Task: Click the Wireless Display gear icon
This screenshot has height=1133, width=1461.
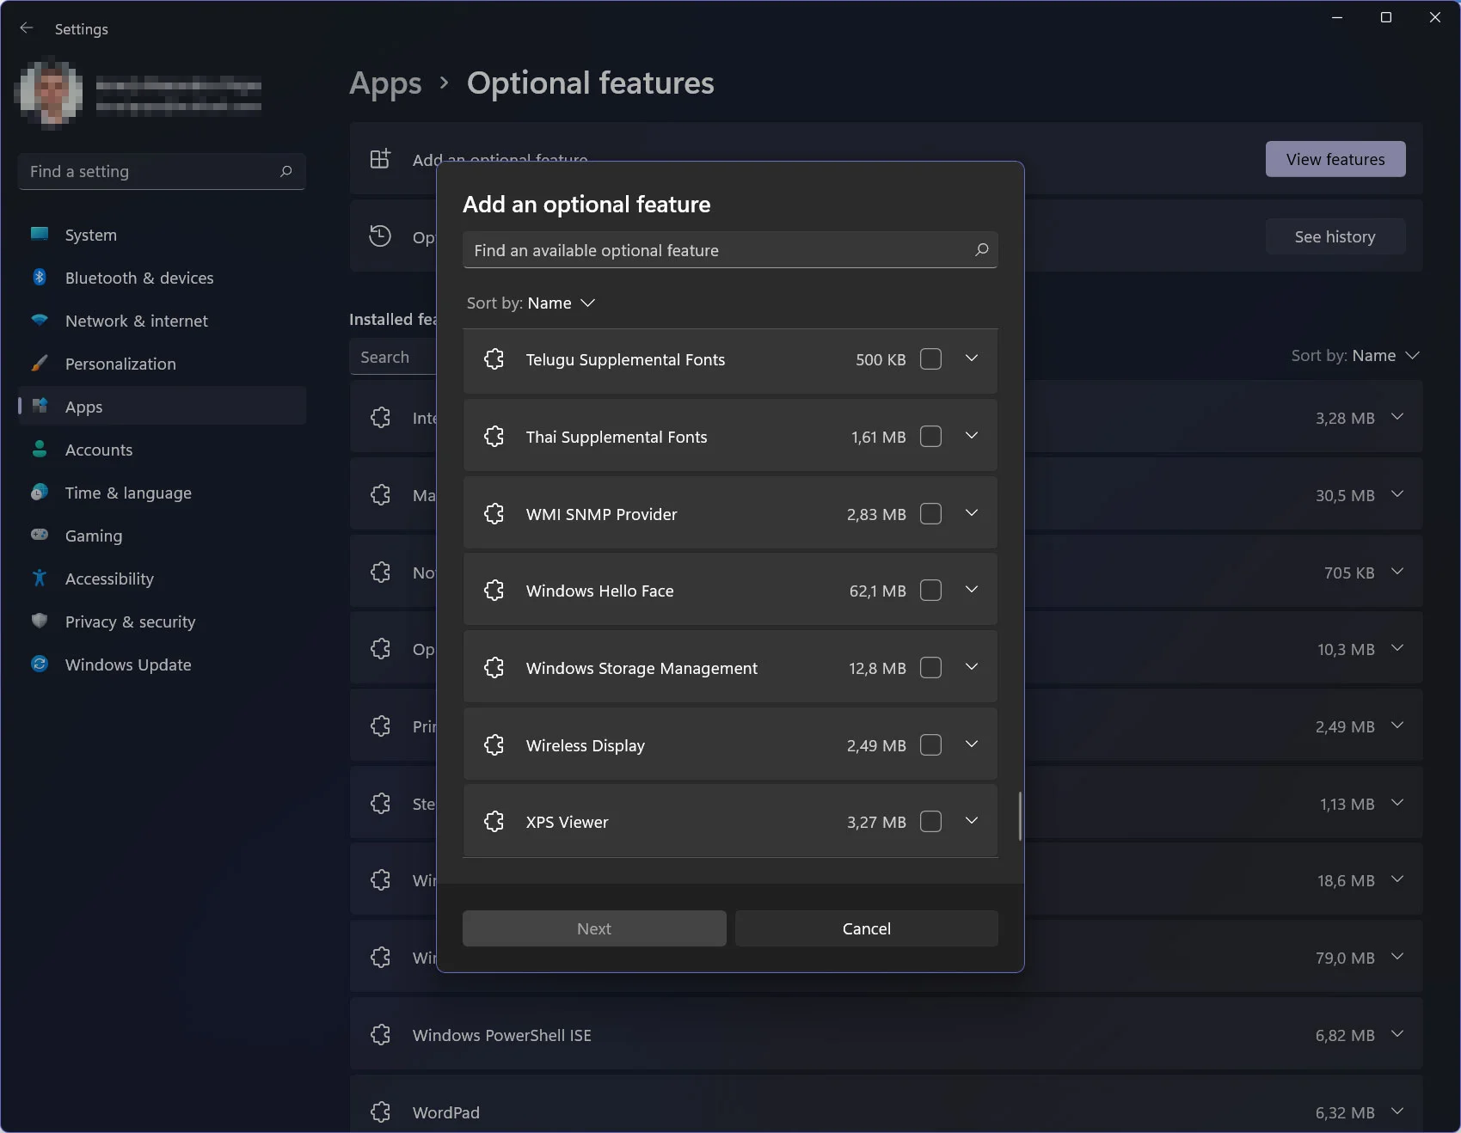Action: (494, 745)
